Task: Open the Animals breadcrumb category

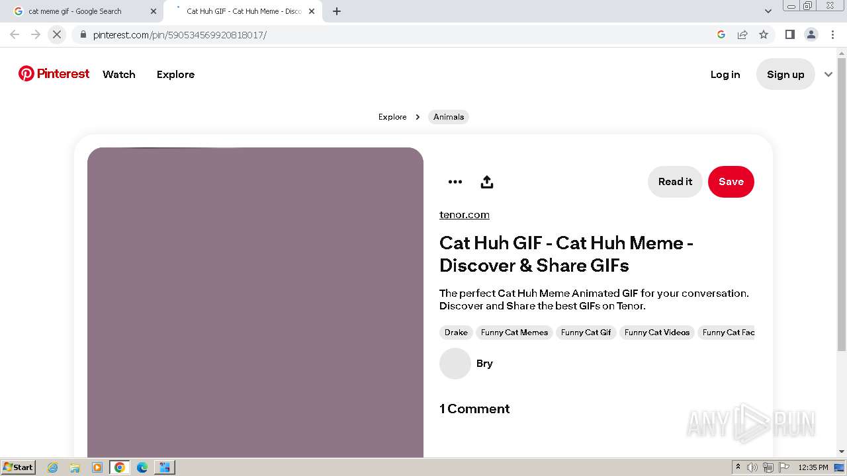Action: click(x=449, y=117)
